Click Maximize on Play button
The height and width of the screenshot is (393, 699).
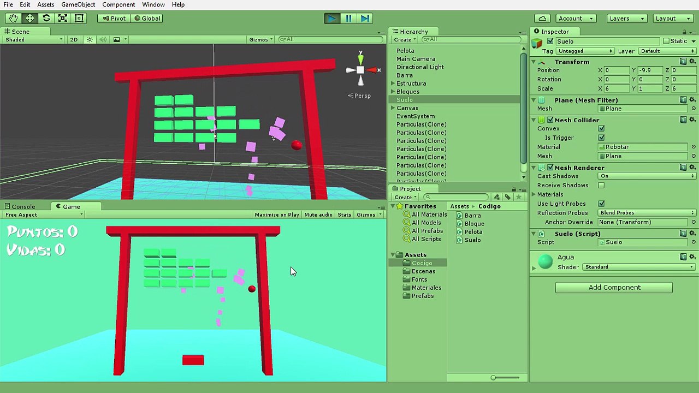[277, 215]
